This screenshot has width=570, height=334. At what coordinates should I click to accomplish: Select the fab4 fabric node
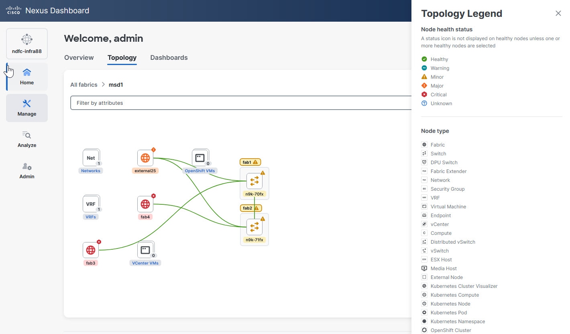(145, 204)
